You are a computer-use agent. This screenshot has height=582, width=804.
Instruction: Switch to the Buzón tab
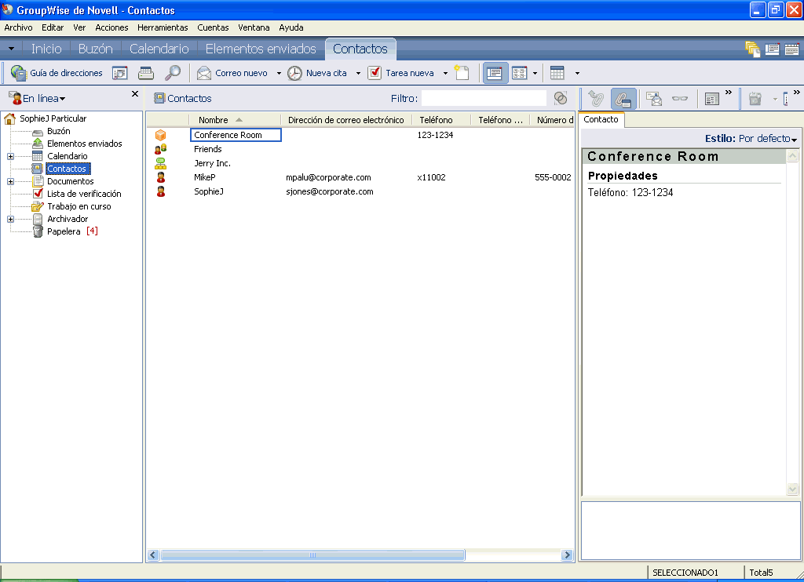pyautogui.click(x=95, y=49)
